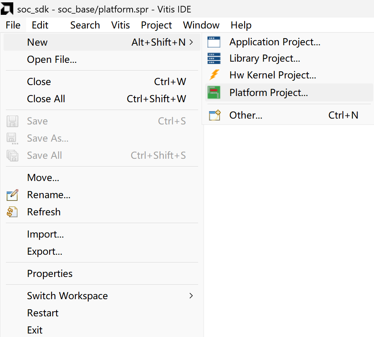
Task: Click the Platform Project board icon
Action: pyautogui.click(x=214, y=92)
